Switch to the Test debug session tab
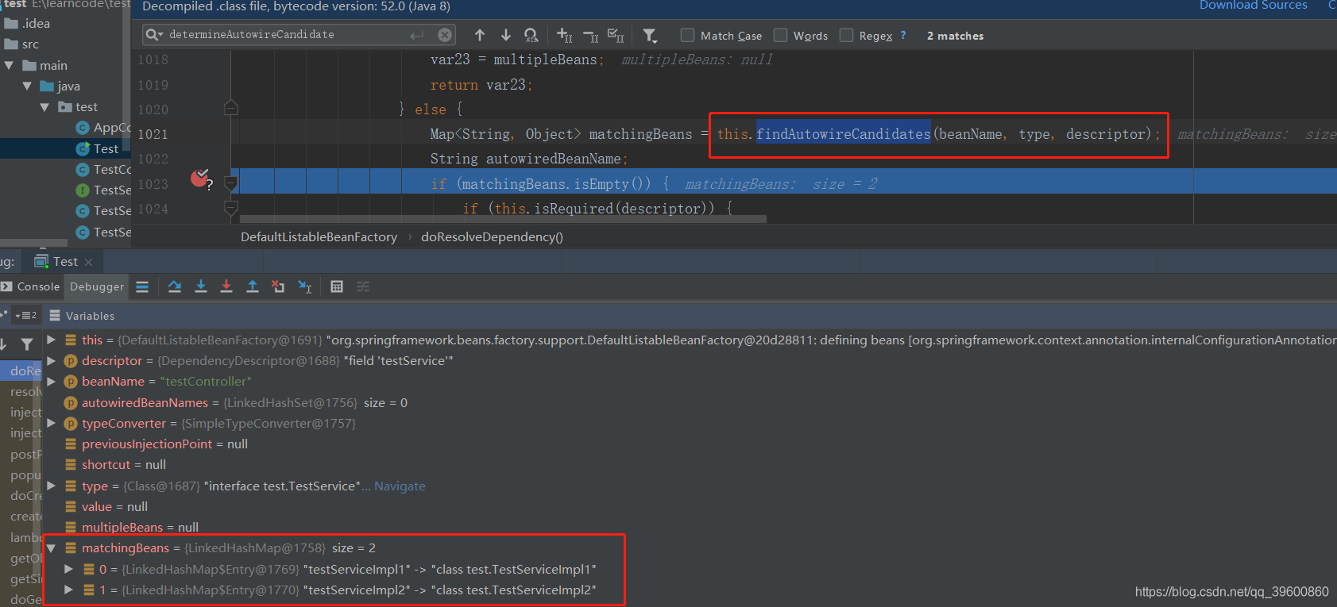 pos(65,261)
